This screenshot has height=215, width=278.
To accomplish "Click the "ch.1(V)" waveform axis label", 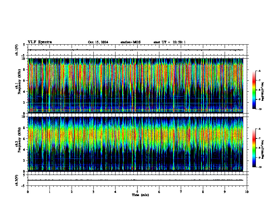I will tap(17, 50).
